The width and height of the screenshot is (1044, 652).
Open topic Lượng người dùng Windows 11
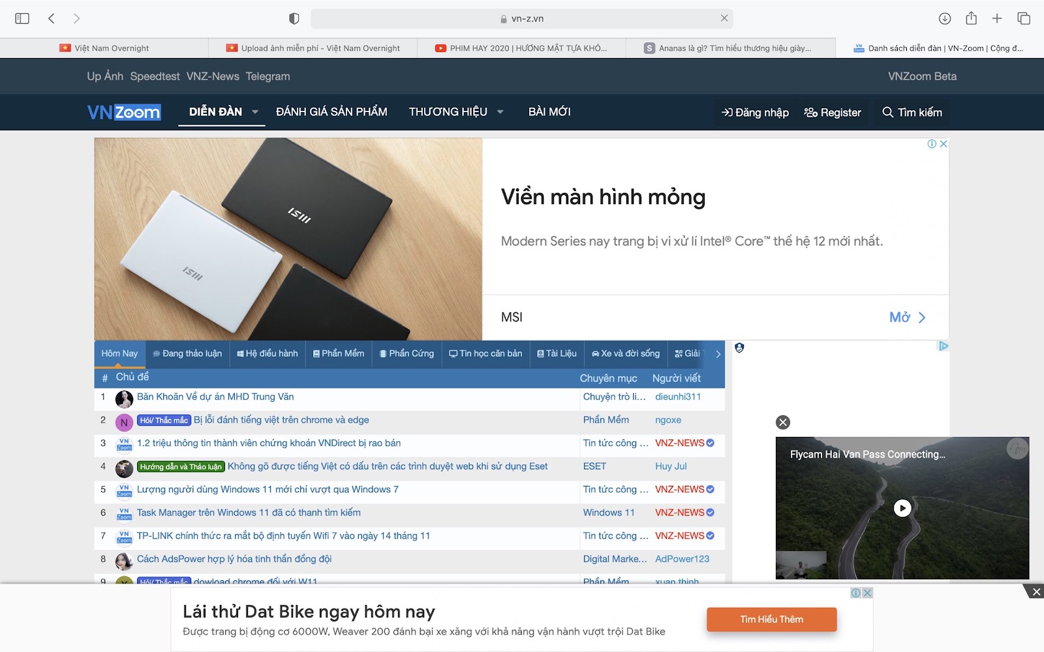pos(268,490)
